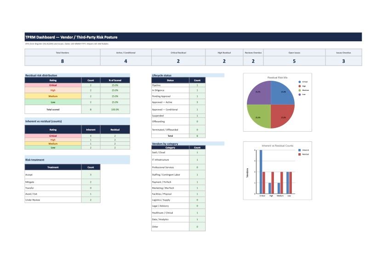Click the High Residual KPI label
The image size is (387, 273).
click(224, 53)
